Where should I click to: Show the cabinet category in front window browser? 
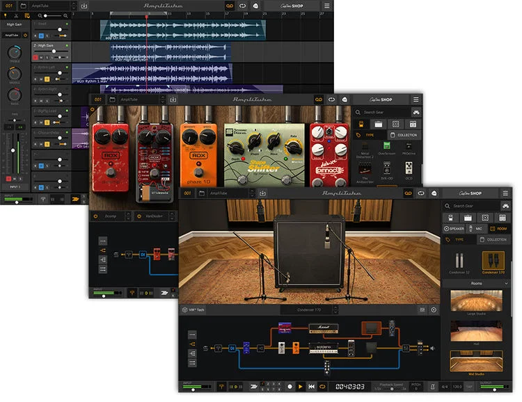tap(485, 218)
